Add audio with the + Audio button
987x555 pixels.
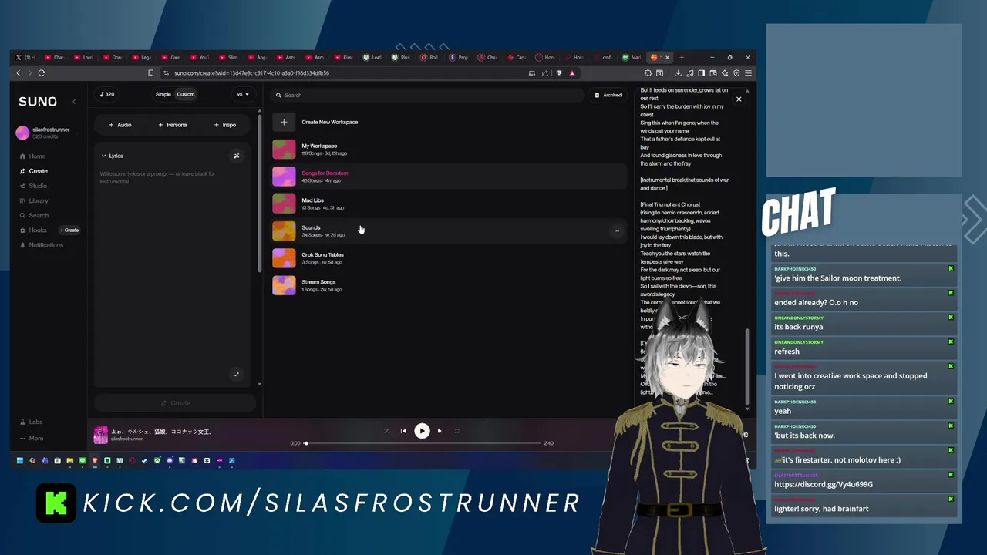(x=120, y=125)
